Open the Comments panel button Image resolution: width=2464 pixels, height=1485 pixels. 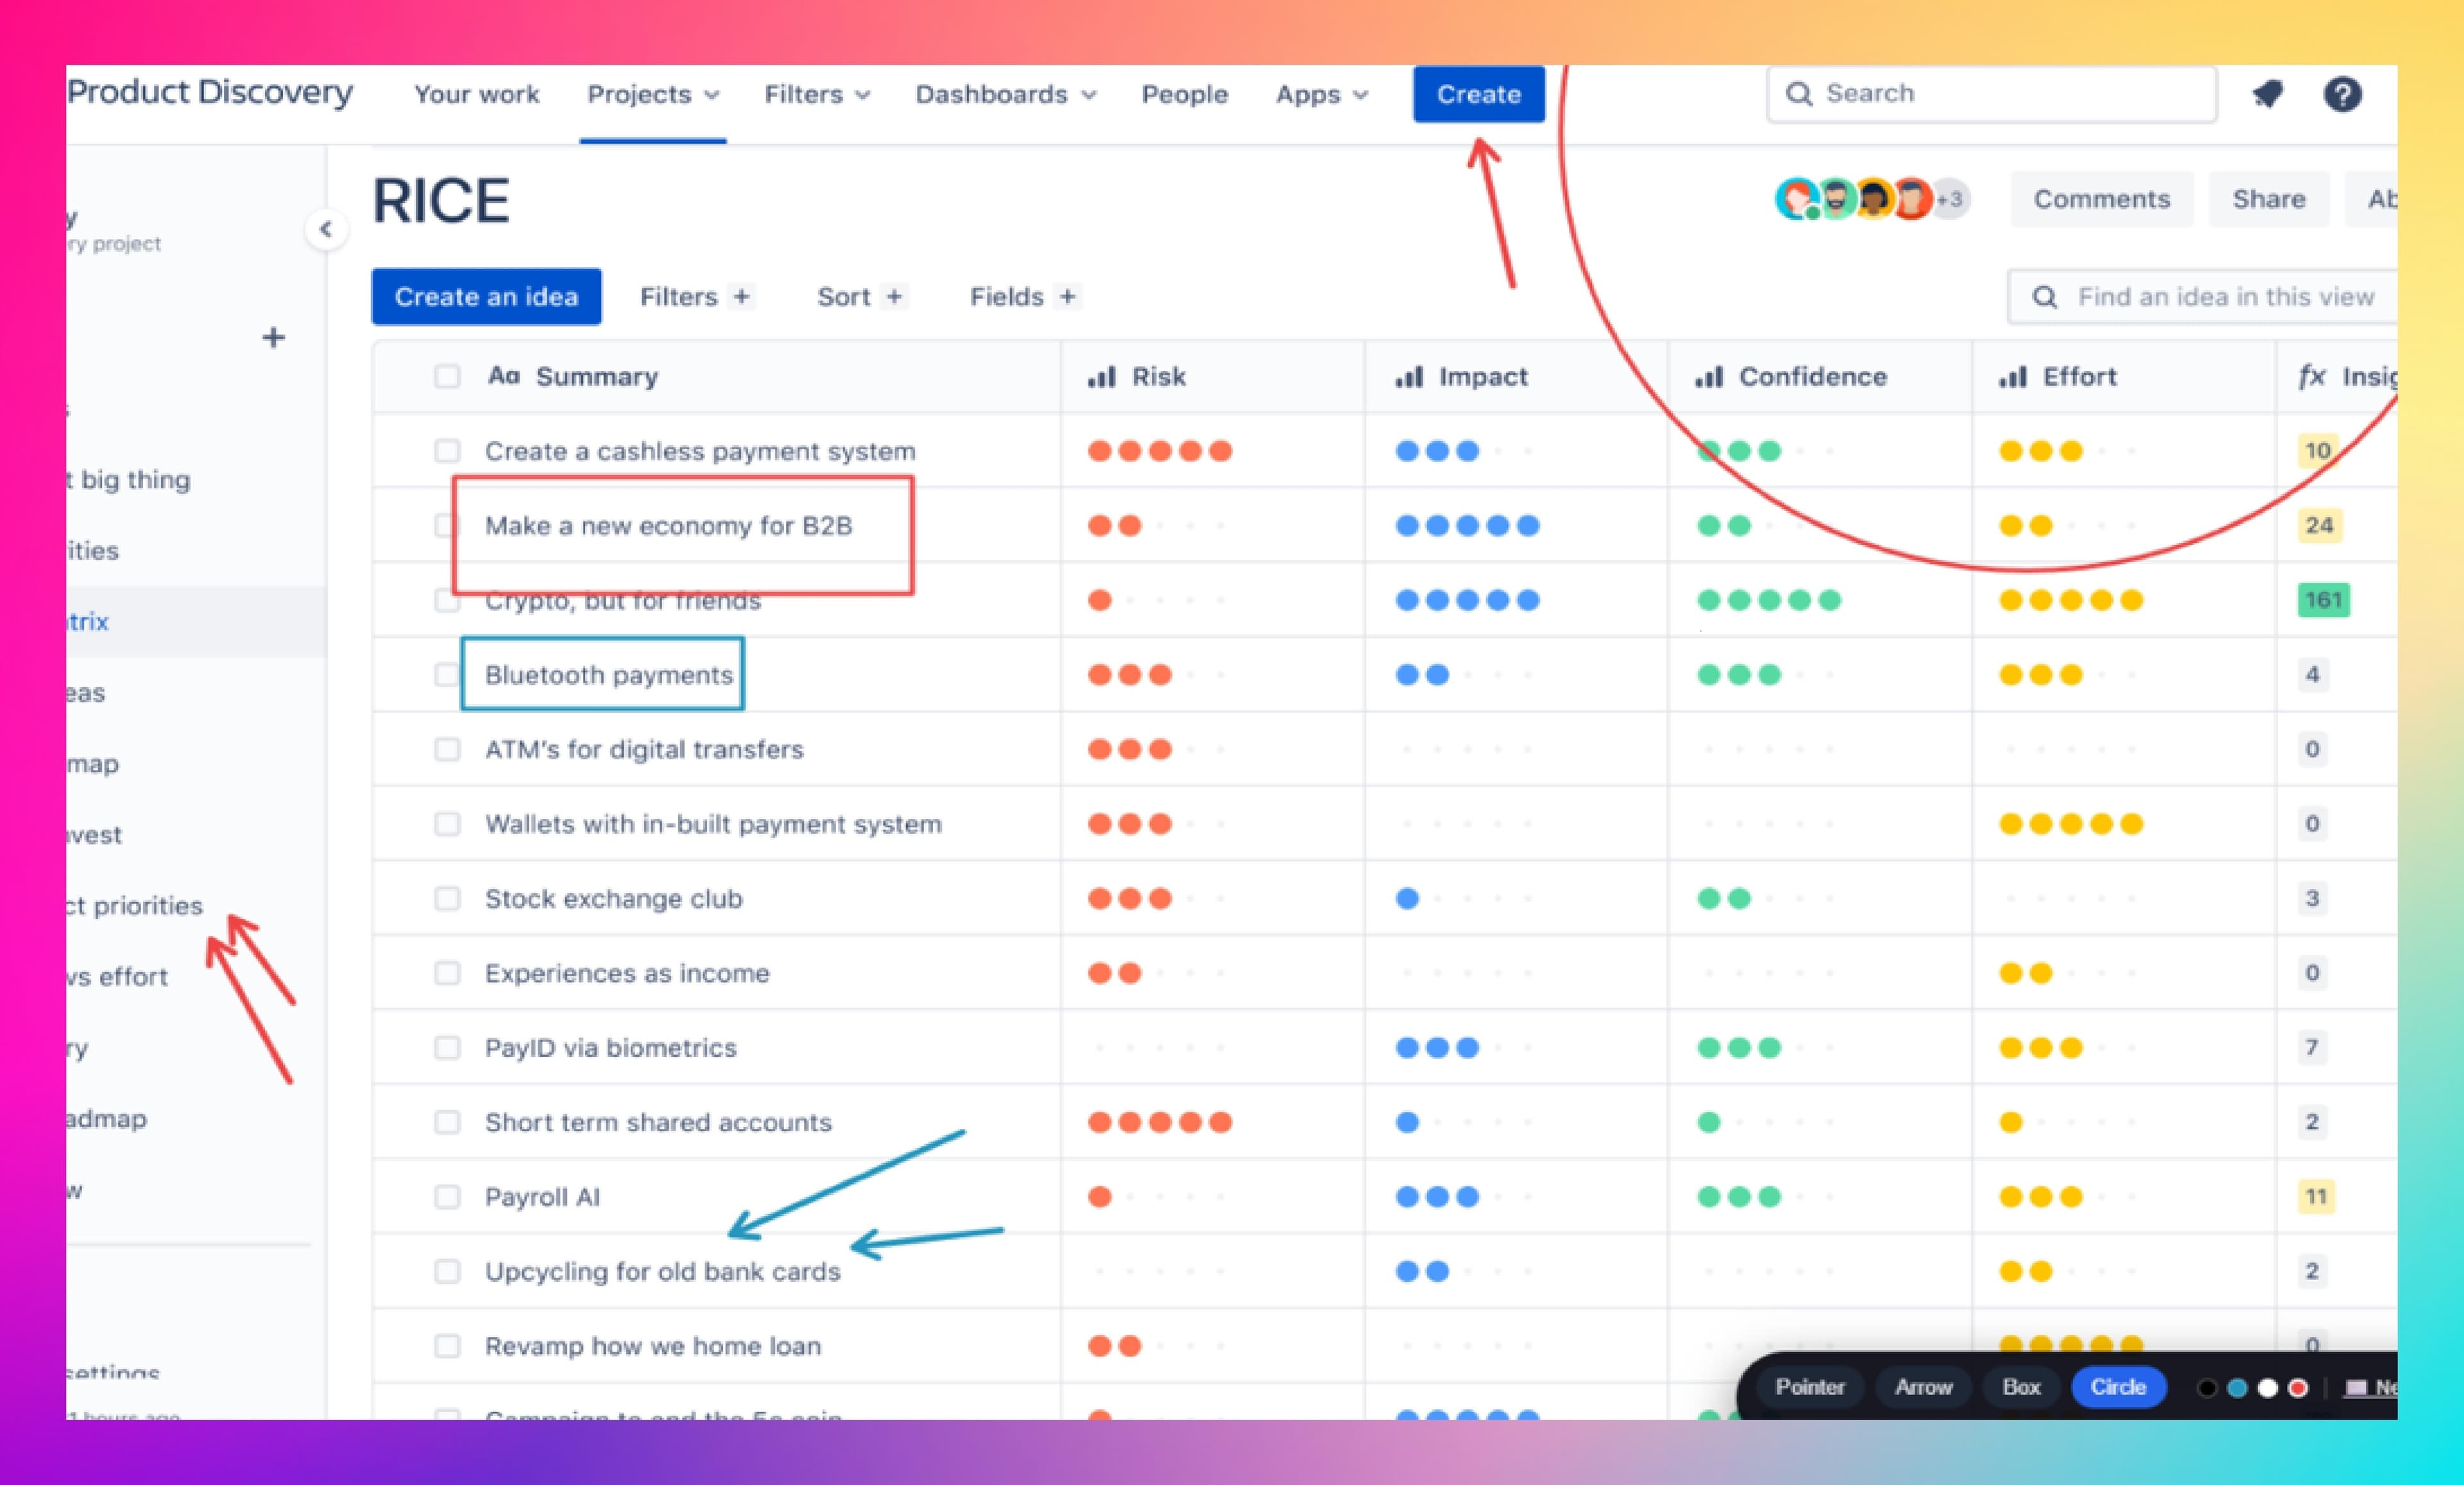pos(2102,199)
